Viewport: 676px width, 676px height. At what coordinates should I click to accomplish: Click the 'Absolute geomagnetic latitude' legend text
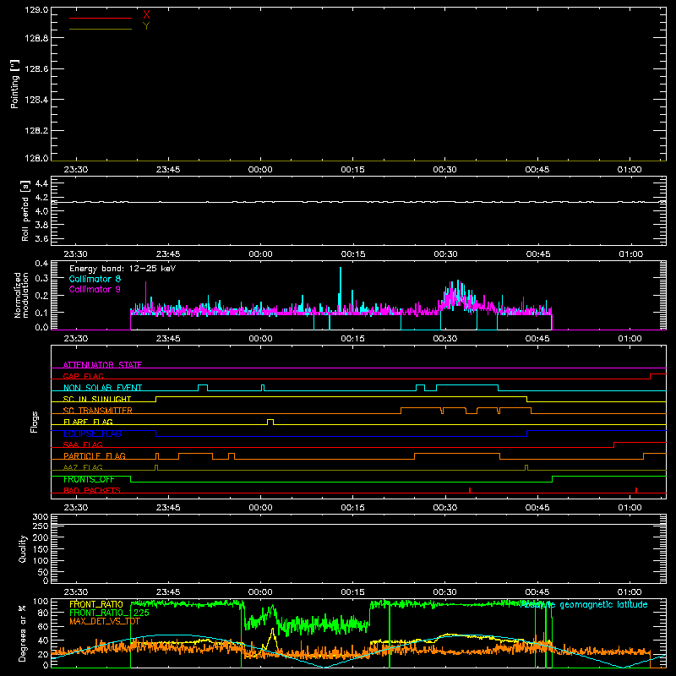(x=584, y=605)
